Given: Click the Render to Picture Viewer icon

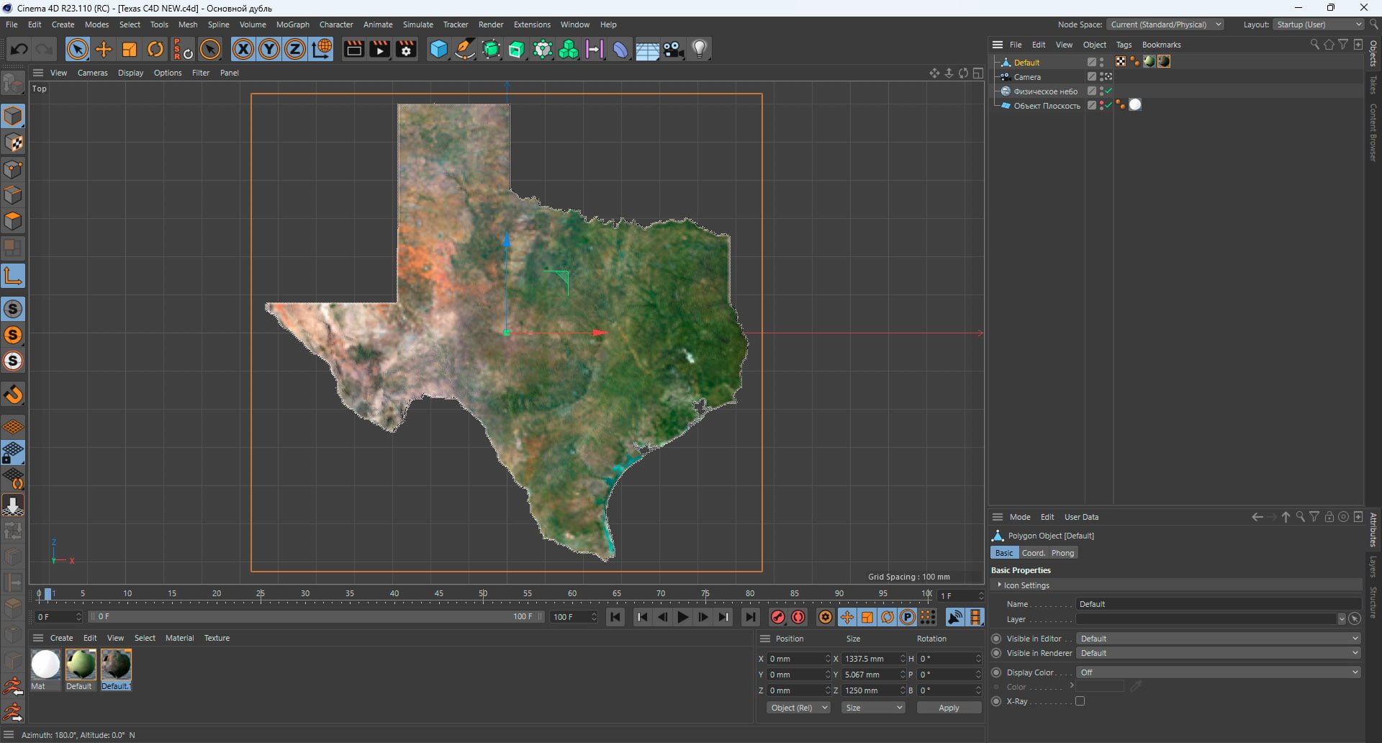Looking at the screenshot, I should (379, 49).
